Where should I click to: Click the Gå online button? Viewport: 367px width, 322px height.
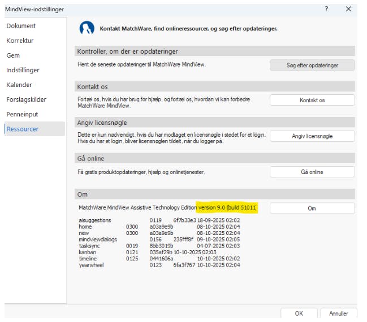(x=312, y=172)
